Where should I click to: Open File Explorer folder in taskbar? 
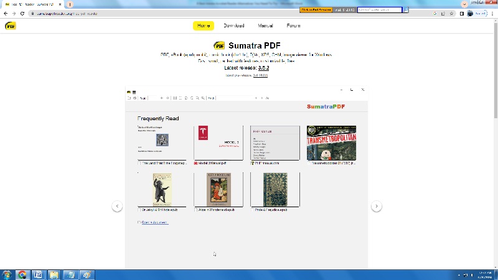(54, 275)
